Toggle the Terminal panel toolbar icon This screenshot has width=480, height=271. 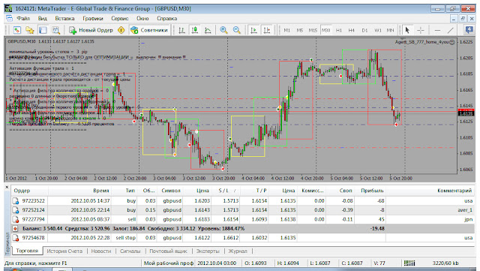43,30
